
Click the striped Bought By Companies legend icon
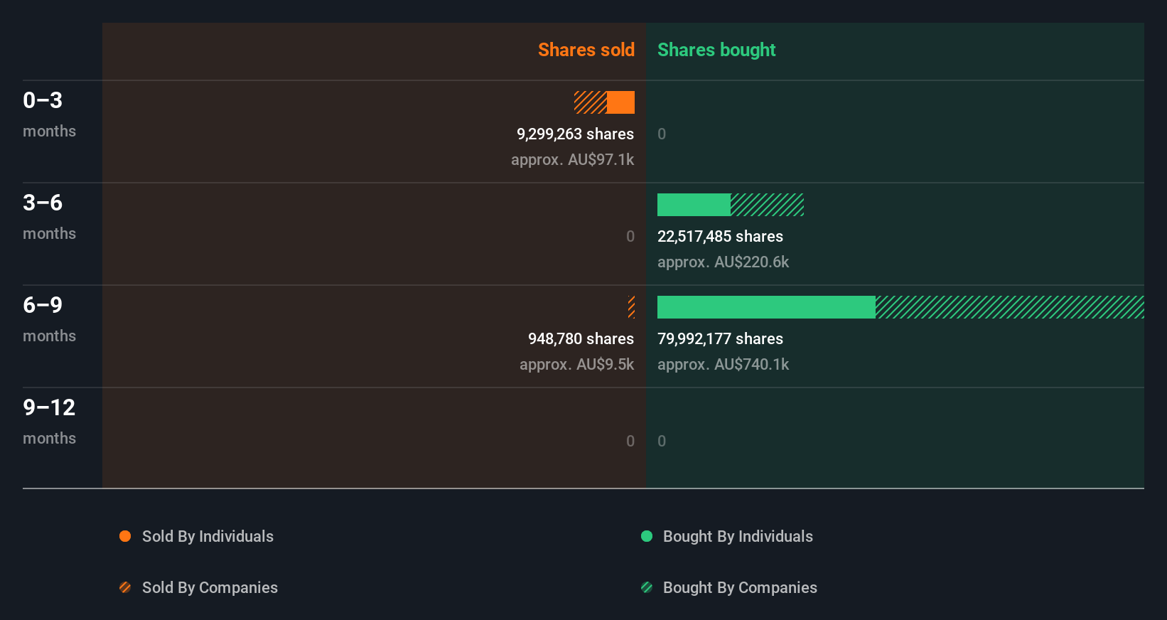[x=647, y=587]
